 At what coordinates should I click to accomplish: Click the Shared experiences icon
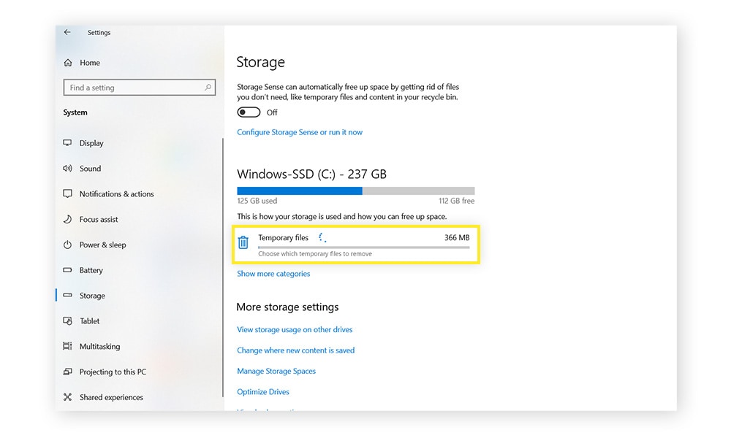pyautogui.click(x=67, y=397)
